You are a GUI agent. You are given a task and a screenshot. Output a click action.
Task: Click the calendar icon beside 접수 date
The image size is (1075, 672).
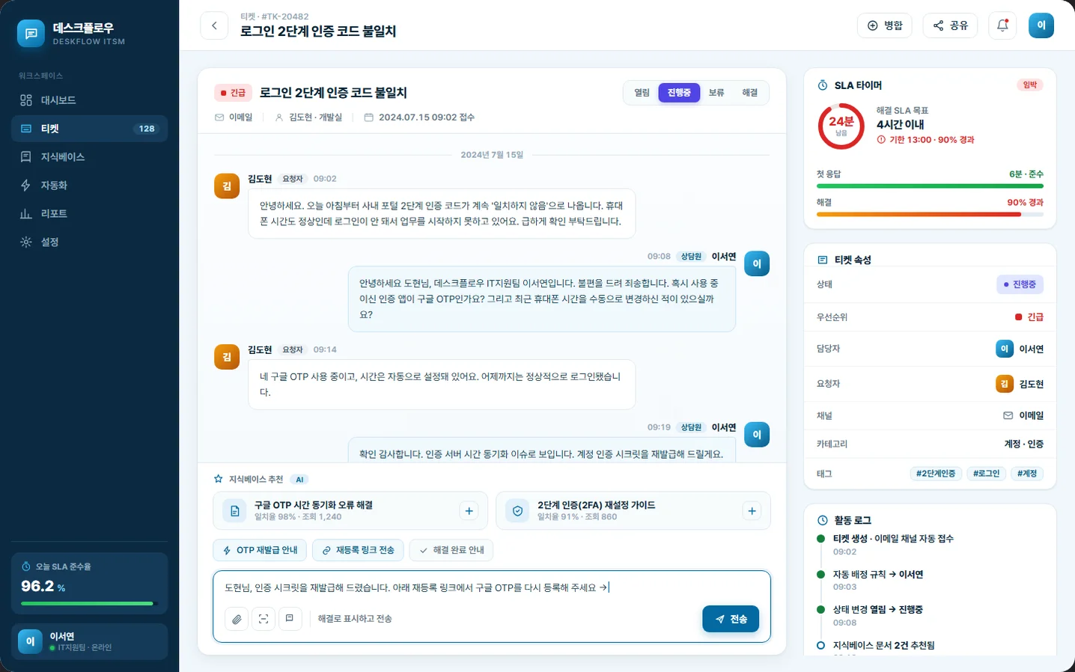(368, 117)
